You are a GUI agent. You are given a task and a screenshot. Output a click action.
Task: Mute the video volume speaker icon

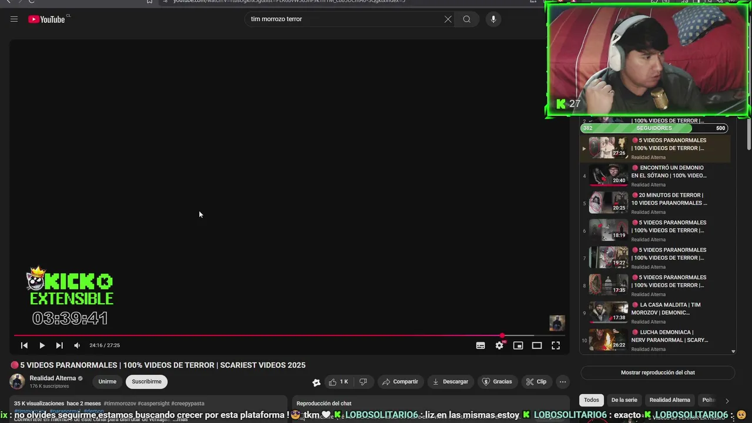click(x=77, y=345)
